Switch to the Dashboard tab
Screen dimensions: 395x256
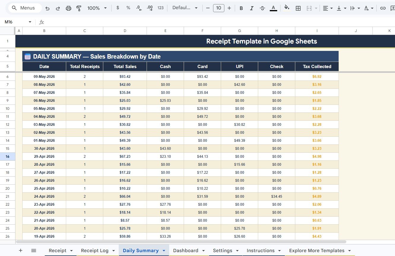[185, 251]
